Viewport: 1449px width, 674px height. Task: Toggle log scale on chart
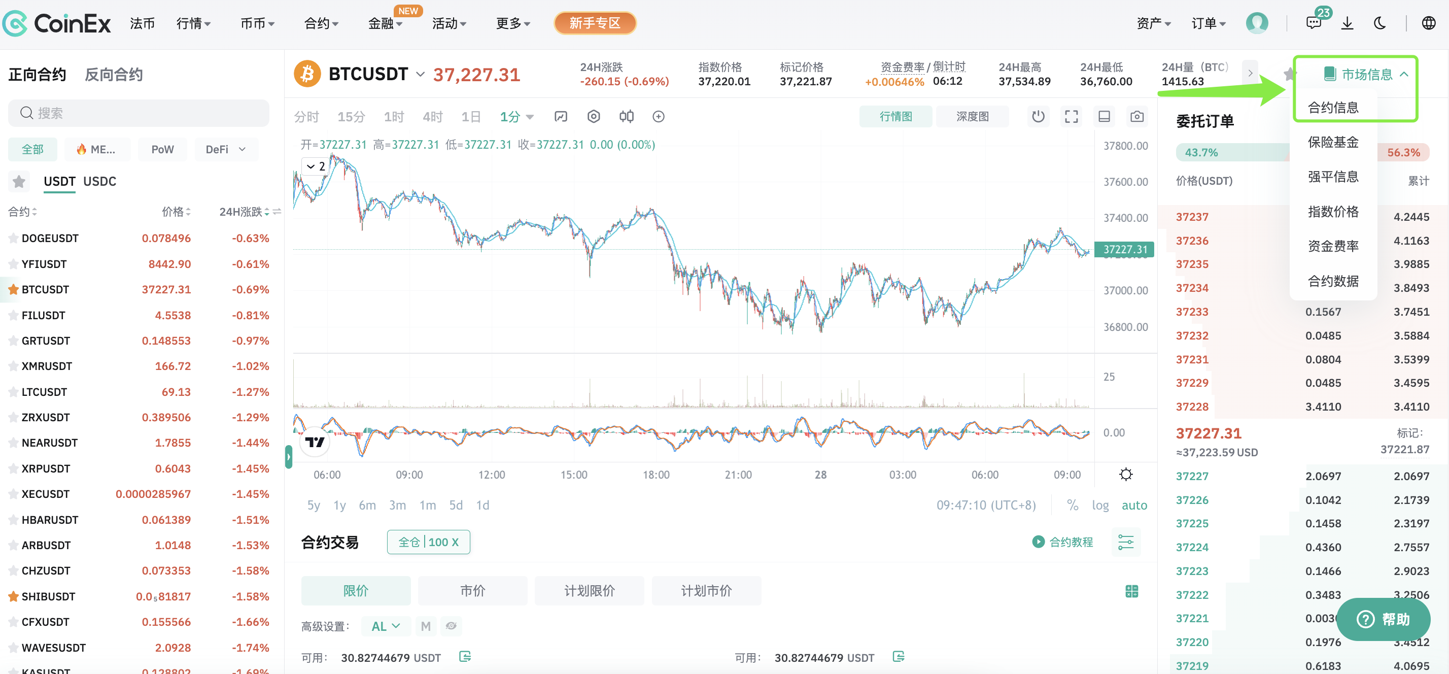1100,504
